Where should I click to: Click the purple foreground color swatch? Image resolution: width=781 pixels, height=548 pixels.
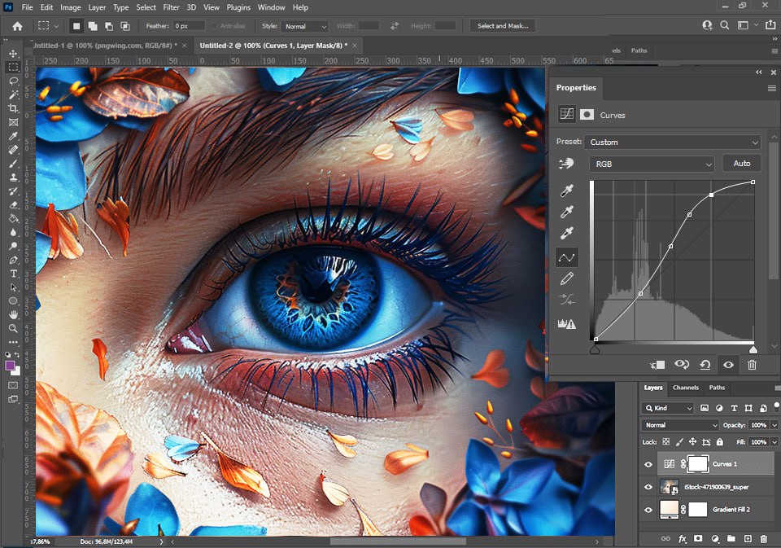(x=11, y=366)
